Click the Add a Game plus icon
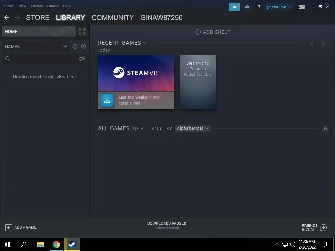The height and width of the screenshot is (251, 335). pyautogui.click(x=9, y=227)
